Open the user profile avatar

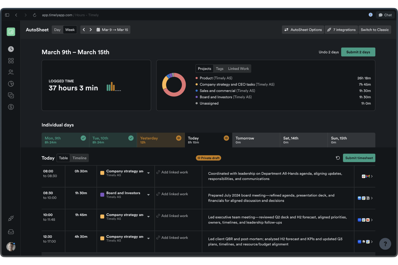(11, 246)
